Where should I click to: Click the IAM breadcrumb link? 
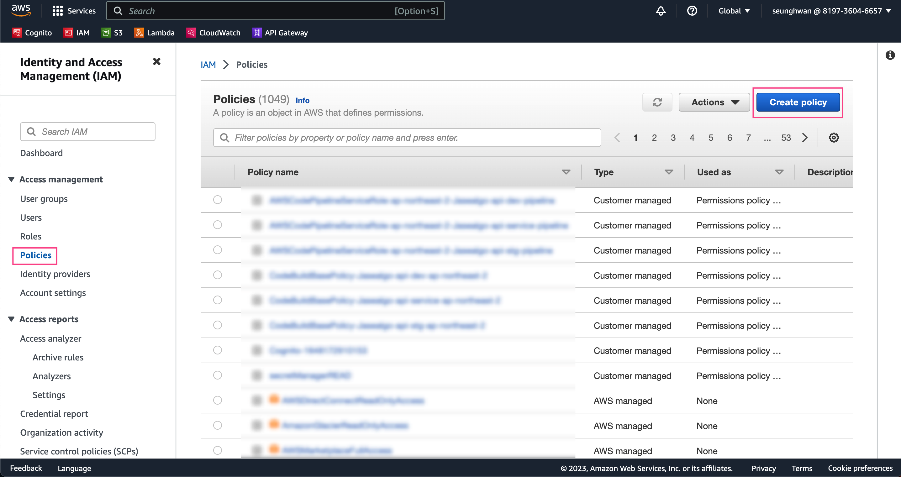[208, 64]
